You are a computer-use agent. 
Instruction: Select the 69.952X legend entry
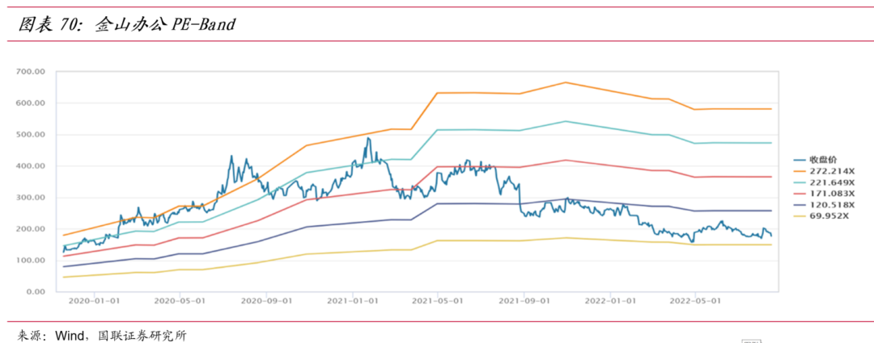[x=821, y=216]
